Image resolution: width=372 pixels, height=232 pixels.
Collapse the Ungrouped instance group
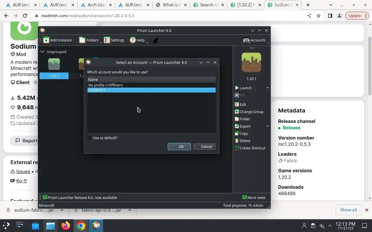pyautogui.click(x=42, y=52)
